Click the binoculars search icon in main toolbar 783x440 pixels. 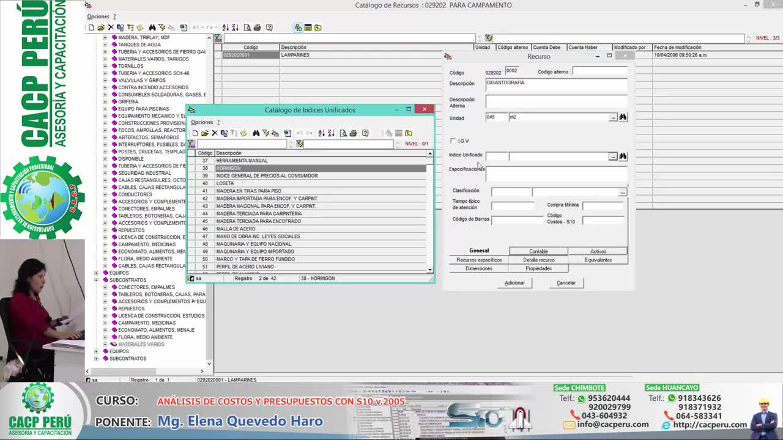[152, 28]
